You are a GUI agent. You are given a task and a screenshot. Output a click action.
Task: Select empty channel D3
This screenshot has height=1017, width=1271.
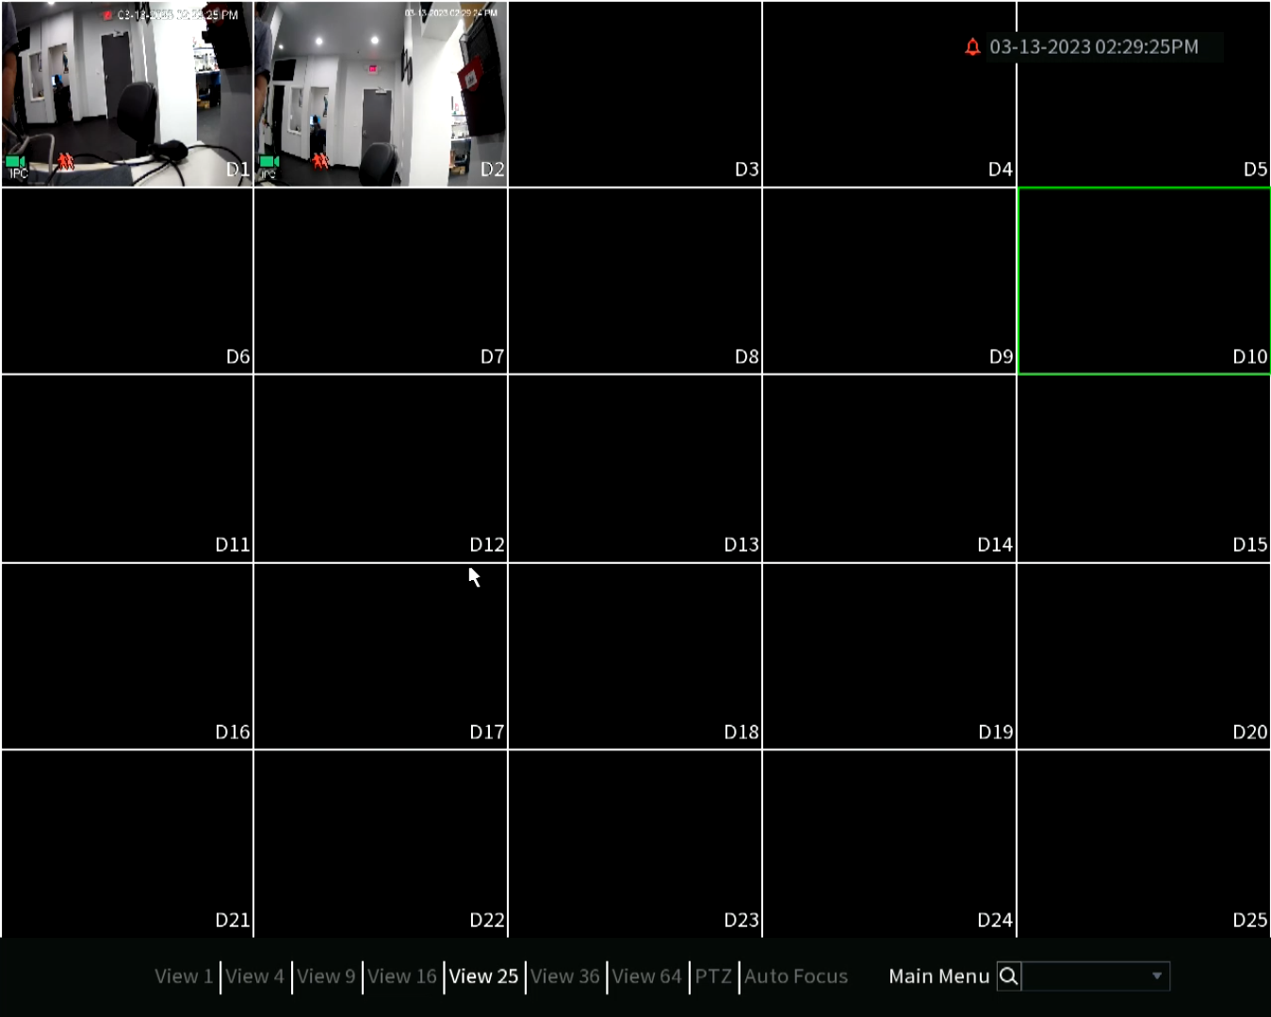click(x=635, y=94)
